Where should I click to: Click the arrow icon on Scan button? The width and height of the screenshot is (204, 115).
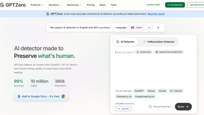tap(187, 107)
